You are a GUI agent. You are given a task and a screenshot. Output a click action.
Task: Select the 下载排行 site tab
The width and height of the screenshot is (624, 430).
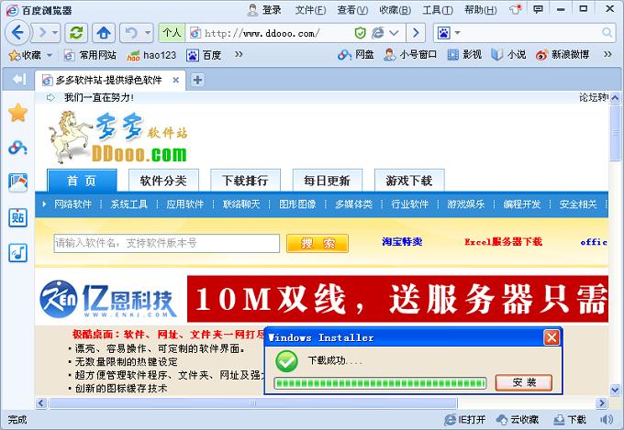tap(246, 181)
